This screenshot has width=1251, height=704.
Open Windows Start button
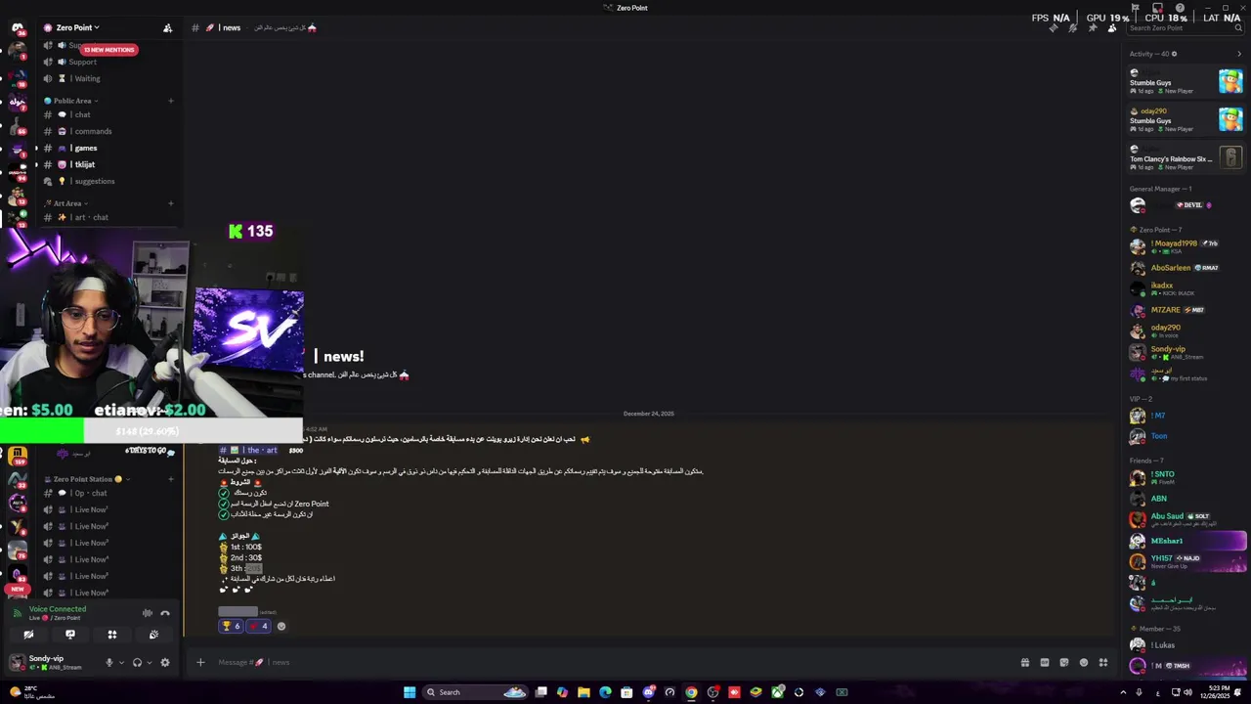point(410,692)
